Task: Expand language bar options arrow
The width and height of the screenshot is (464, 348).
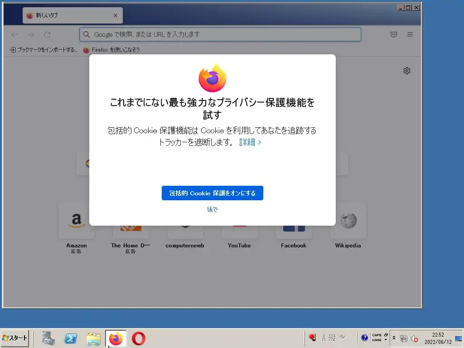Action: pos(386,340)
